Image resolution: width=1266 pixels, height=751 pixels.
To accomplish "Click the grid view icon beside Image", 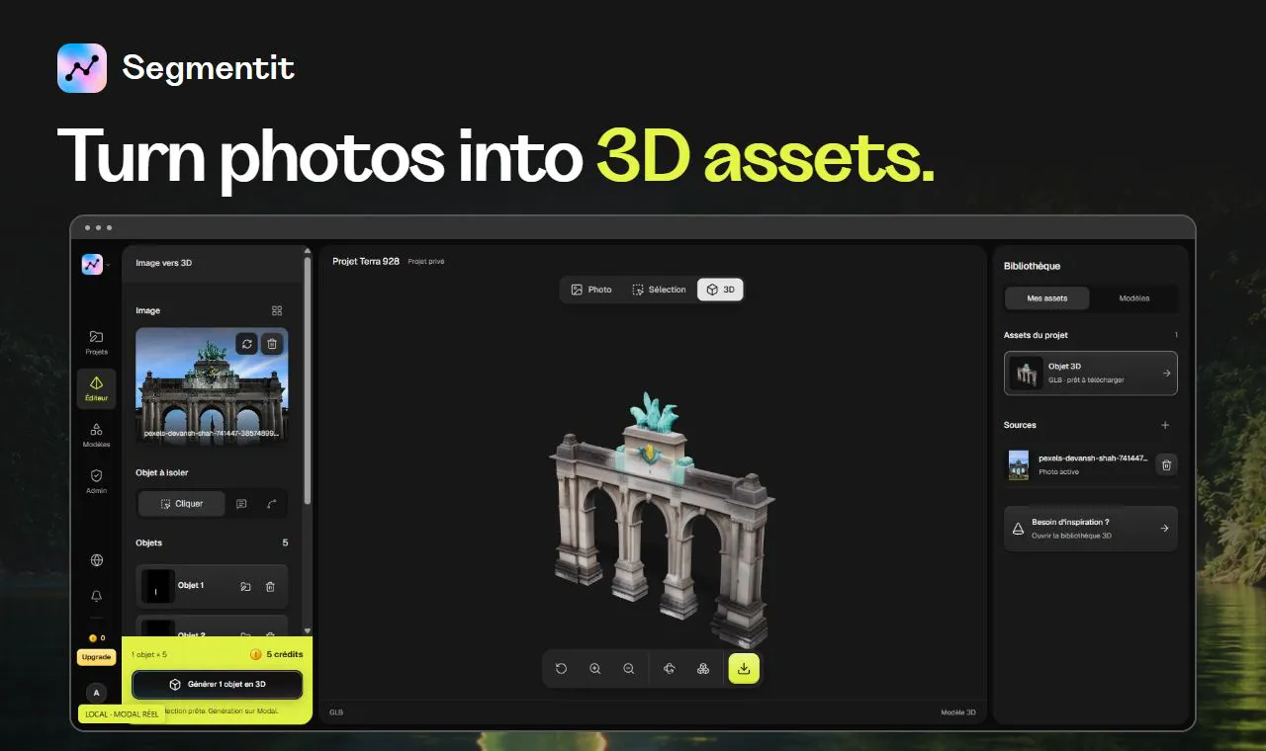I will (277, 310).
